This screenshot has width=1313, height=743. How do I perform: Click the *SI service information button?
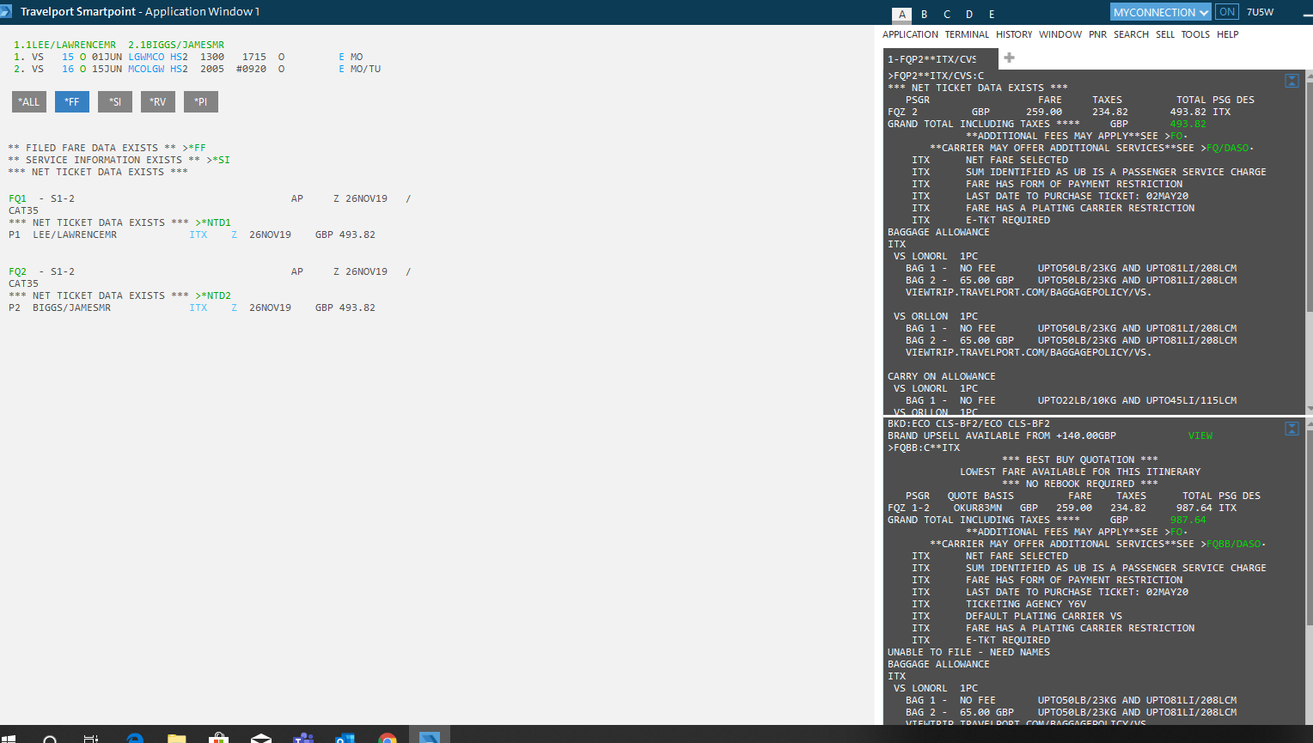[x=115, y=102]
